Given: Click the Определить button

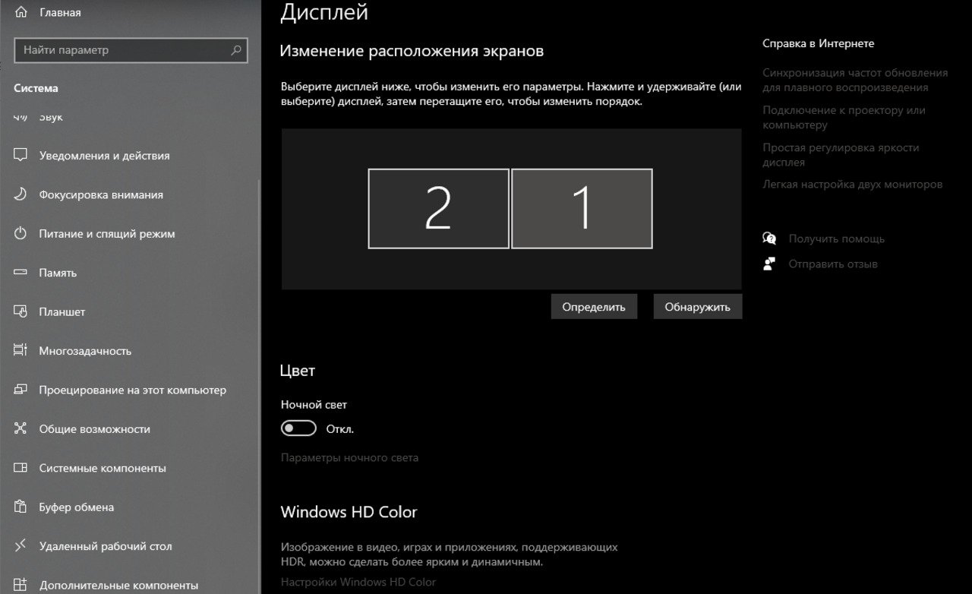Looking at the screenshot, I should tap(594, 307).
